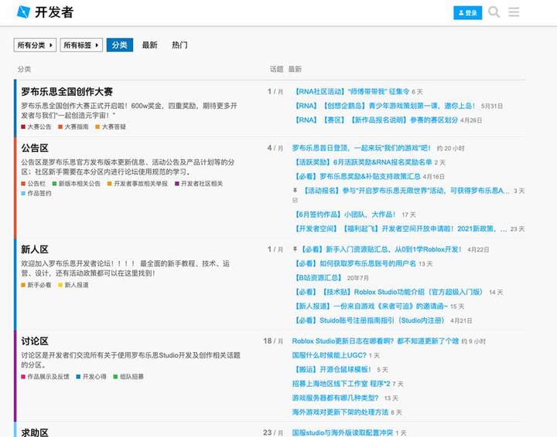Open topic 【开发者空间】【福利起飞】
This screenshot has height=437, width=557.
400,229
